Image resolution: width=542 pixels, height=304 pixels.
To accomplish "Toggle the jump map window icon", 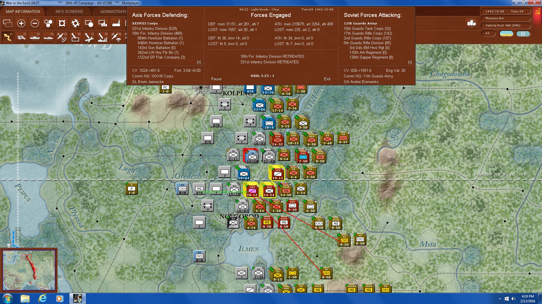I will pos(8,23).
